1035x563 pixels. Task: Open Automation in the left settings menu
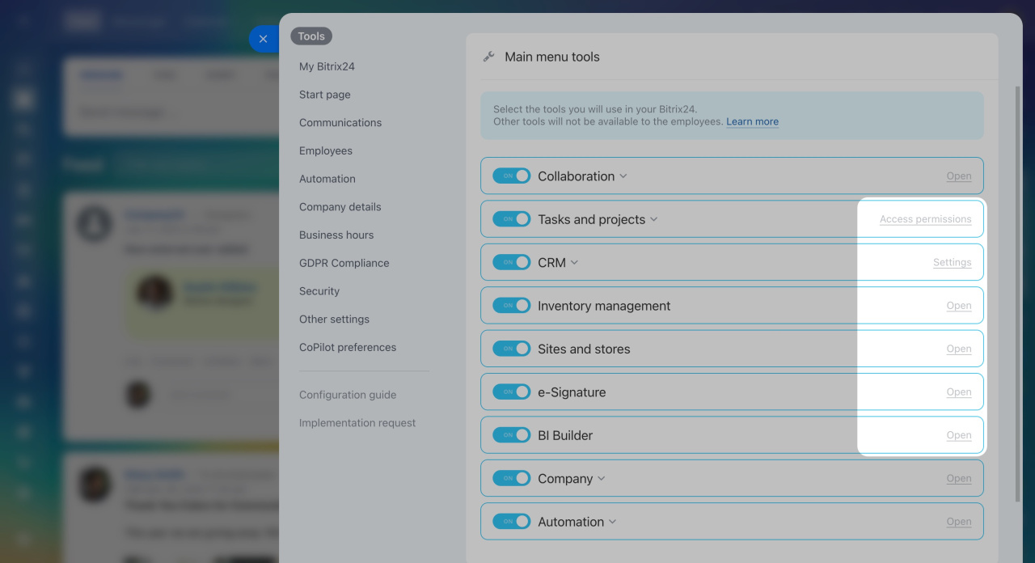click(x=327, y=179)
